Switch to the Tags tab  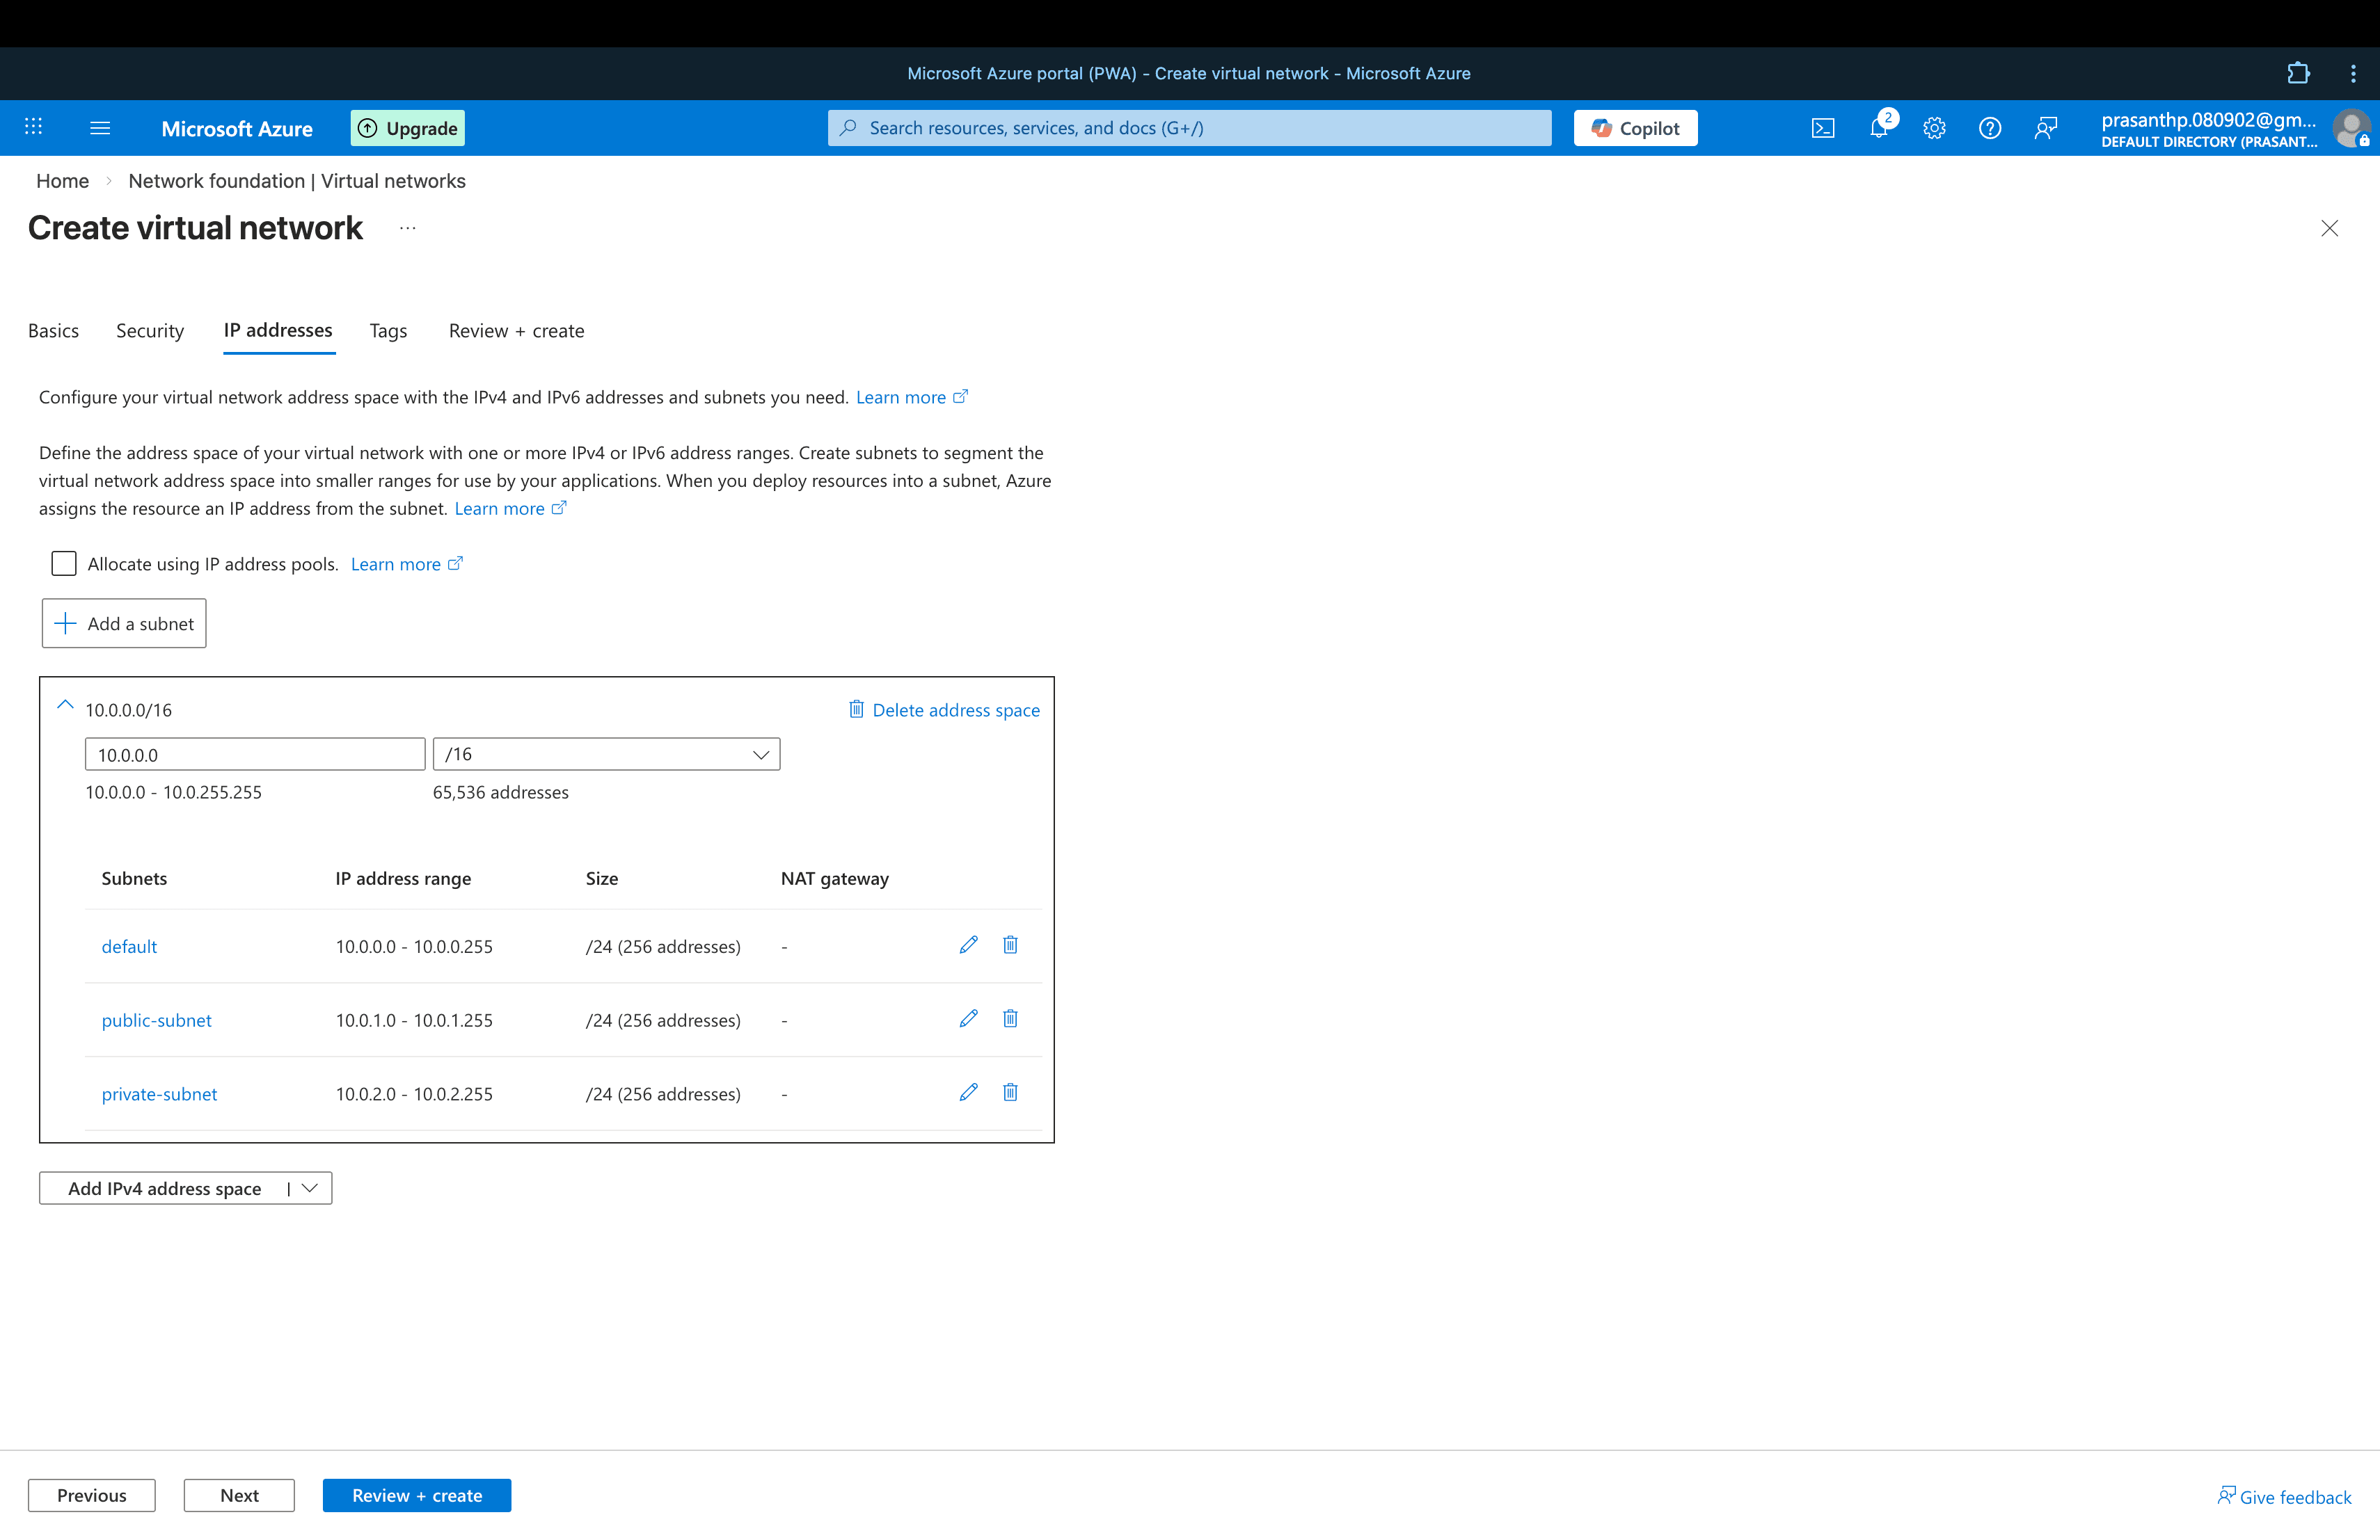click(x=388, y=331)
